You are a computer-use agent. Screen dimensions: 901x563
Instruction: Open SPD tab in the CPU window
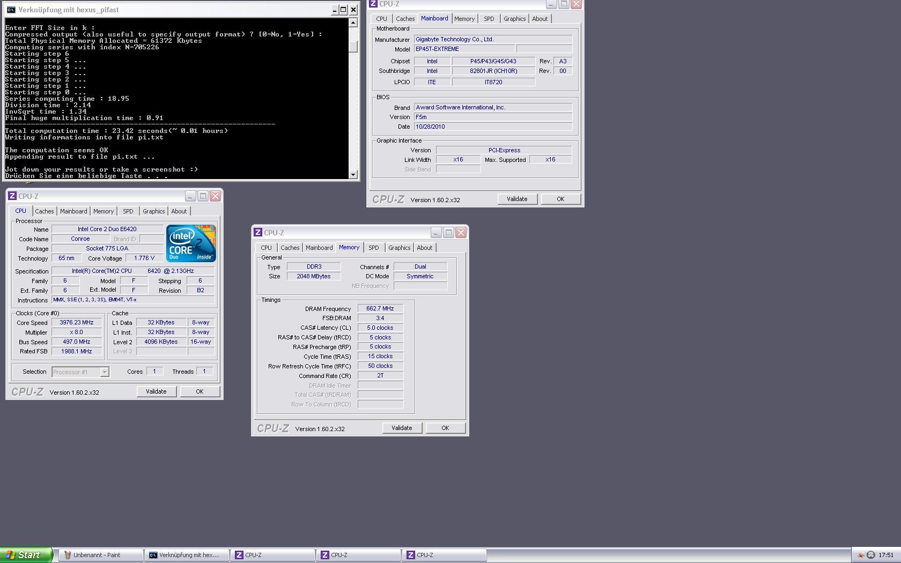click(128, 211)
